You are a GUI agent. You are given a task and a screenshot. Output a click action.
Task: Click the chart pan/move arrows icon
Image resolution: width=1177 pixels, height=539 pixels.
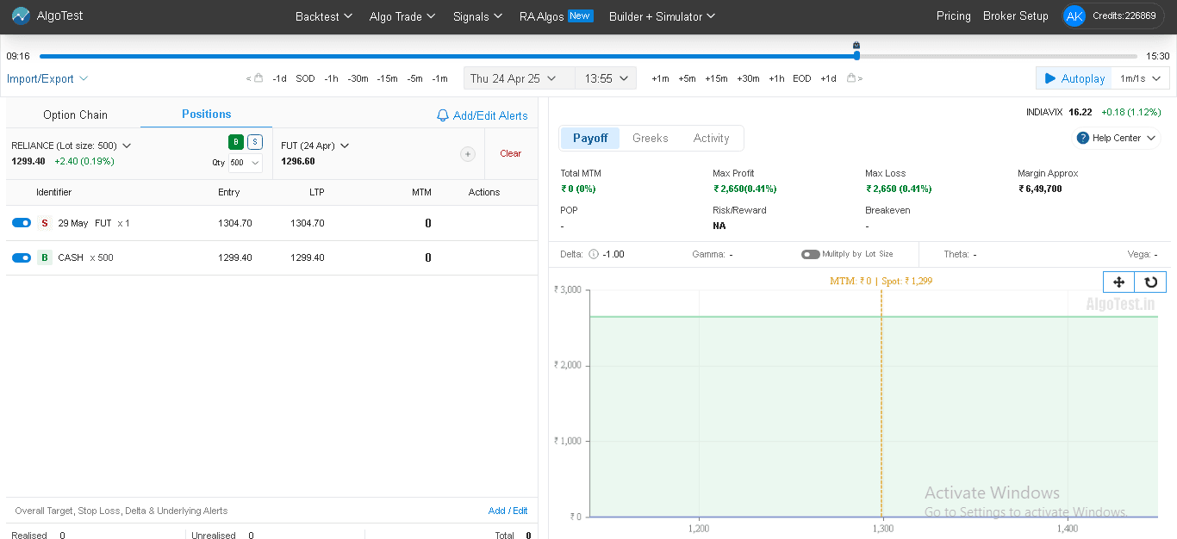(1118, 282)
